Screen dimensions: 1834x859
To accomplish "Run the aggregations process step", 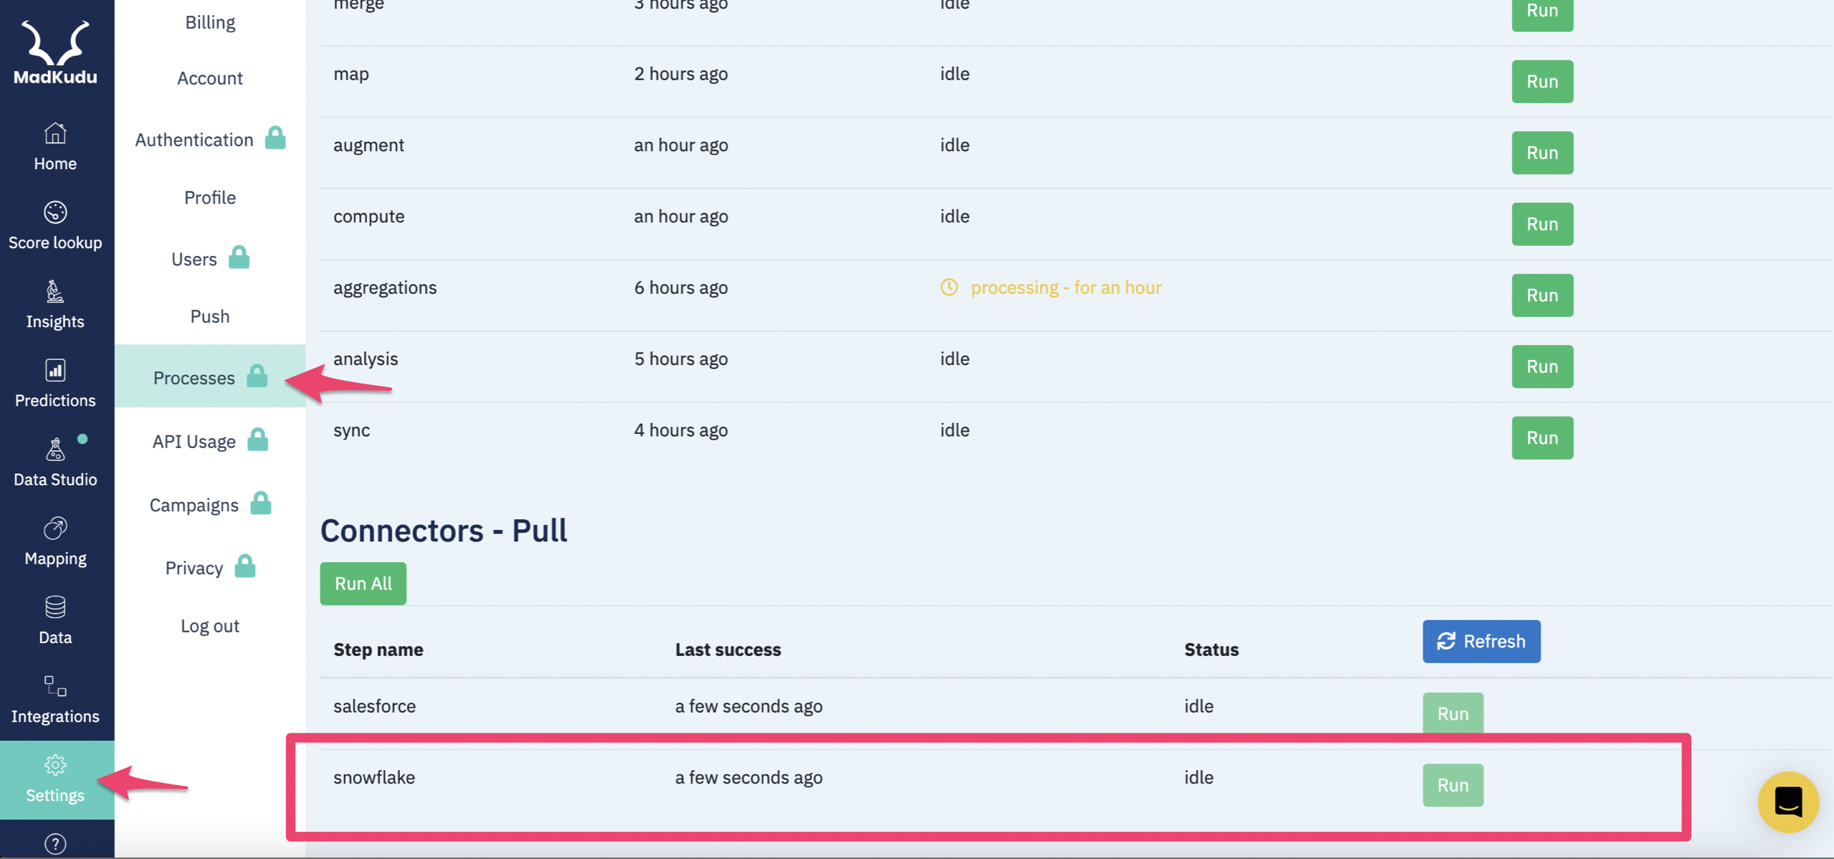I will point(1542,295).
